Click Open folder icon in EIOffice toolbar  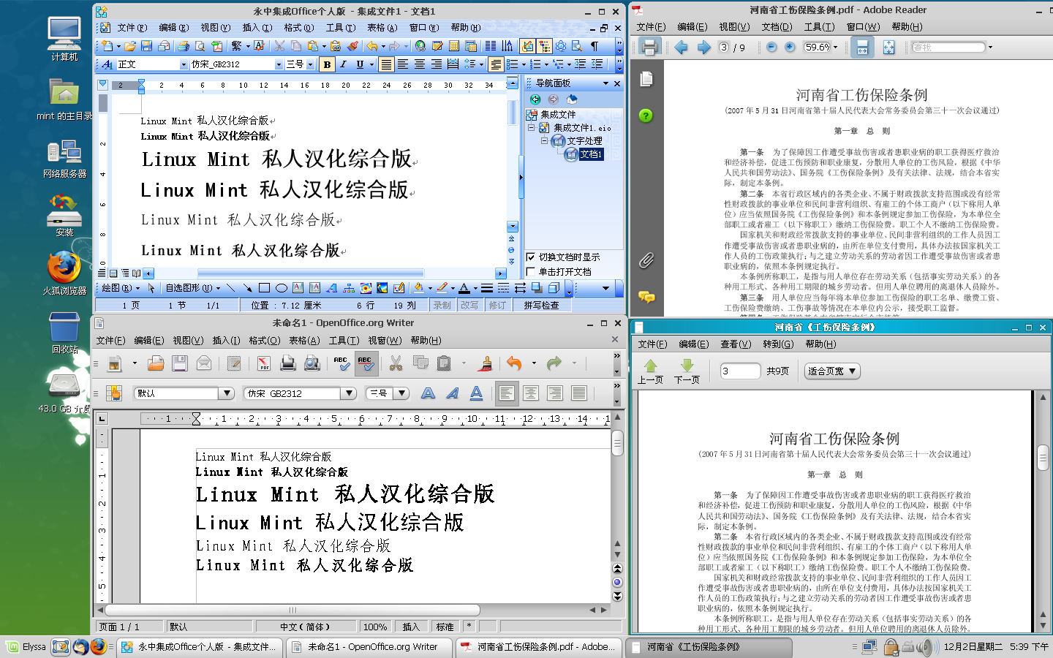click(129, 46)
